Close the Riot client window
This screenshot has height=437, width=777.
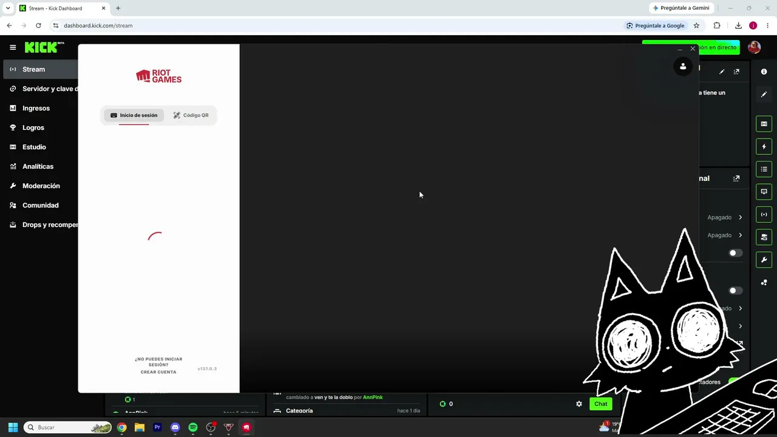tap(693, 49)
